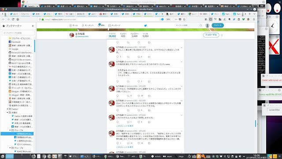
Task: Go back using the Firefox back arrow
Action: point(4,19)
